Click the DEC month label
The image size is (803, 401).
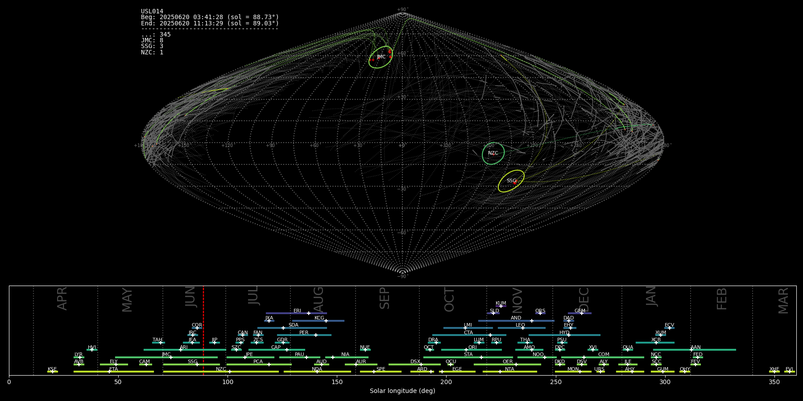(x=584, y=299)
